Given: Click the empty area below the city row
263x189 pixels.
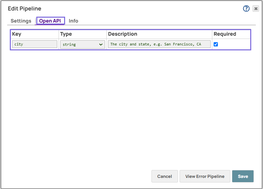Looking at the screenshot, I should pyautogui.click(x=131, y=105).
